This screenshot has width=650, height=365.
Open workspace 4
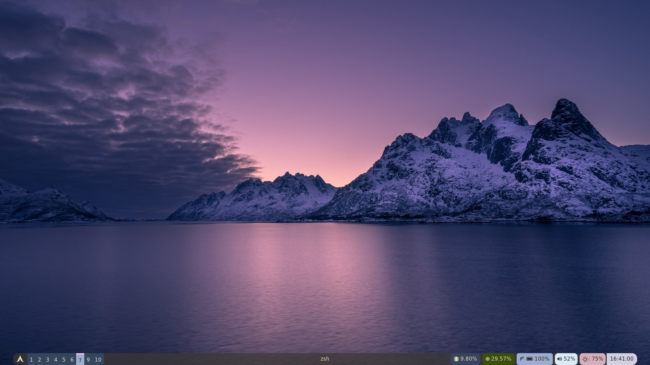[x=56, y=360]
